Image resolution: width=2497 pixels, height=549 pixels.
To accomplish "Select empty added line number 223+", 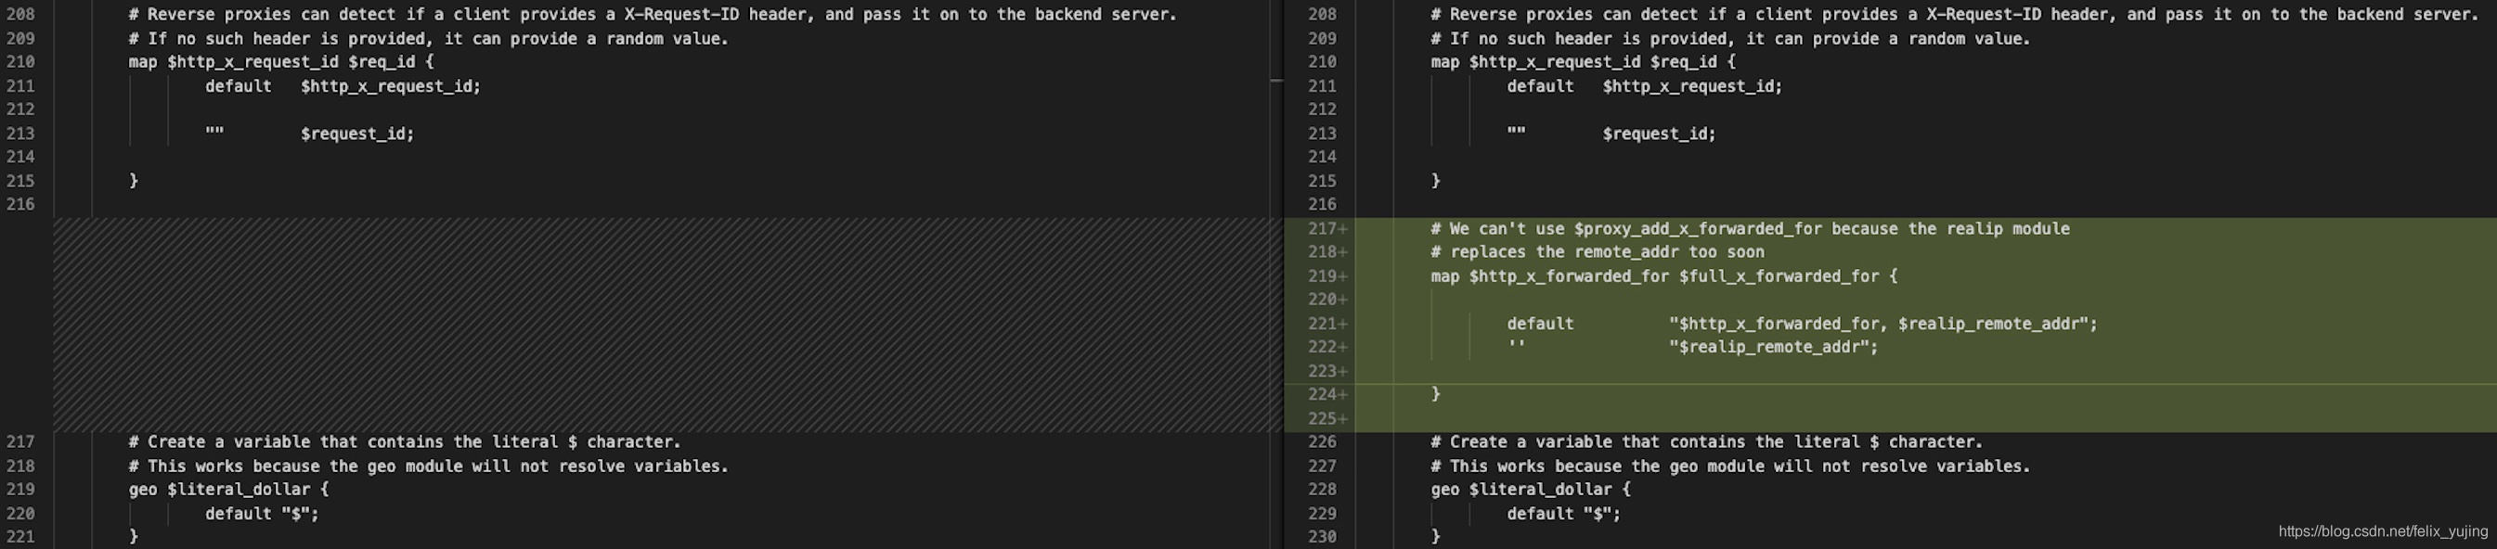I will 1327,371.
